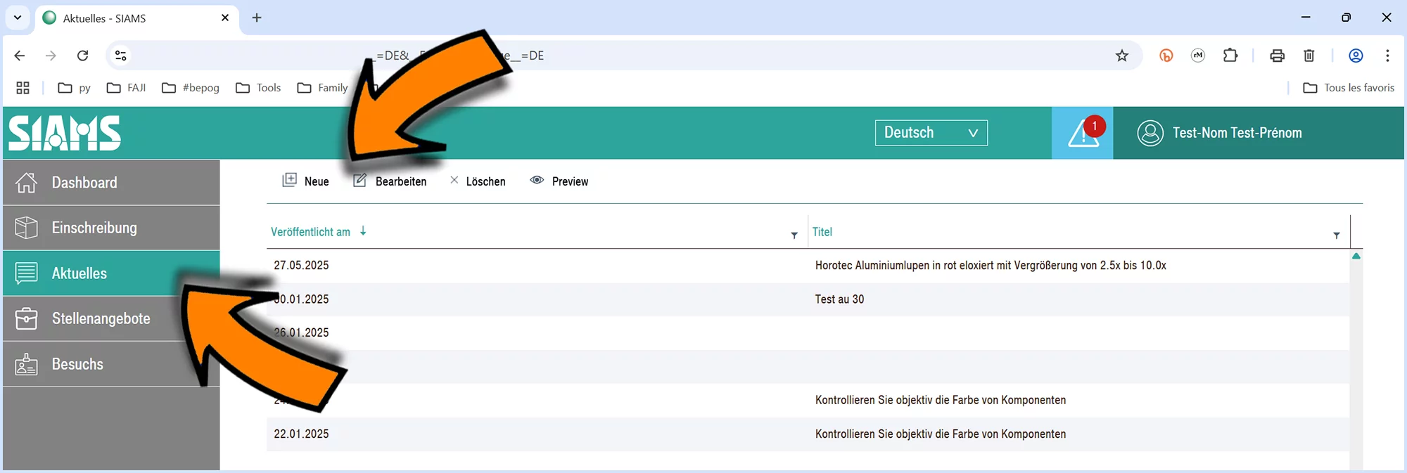Open filter for Veröffentlicht am column
This screenshot has width=1407, height=473.
794,235
